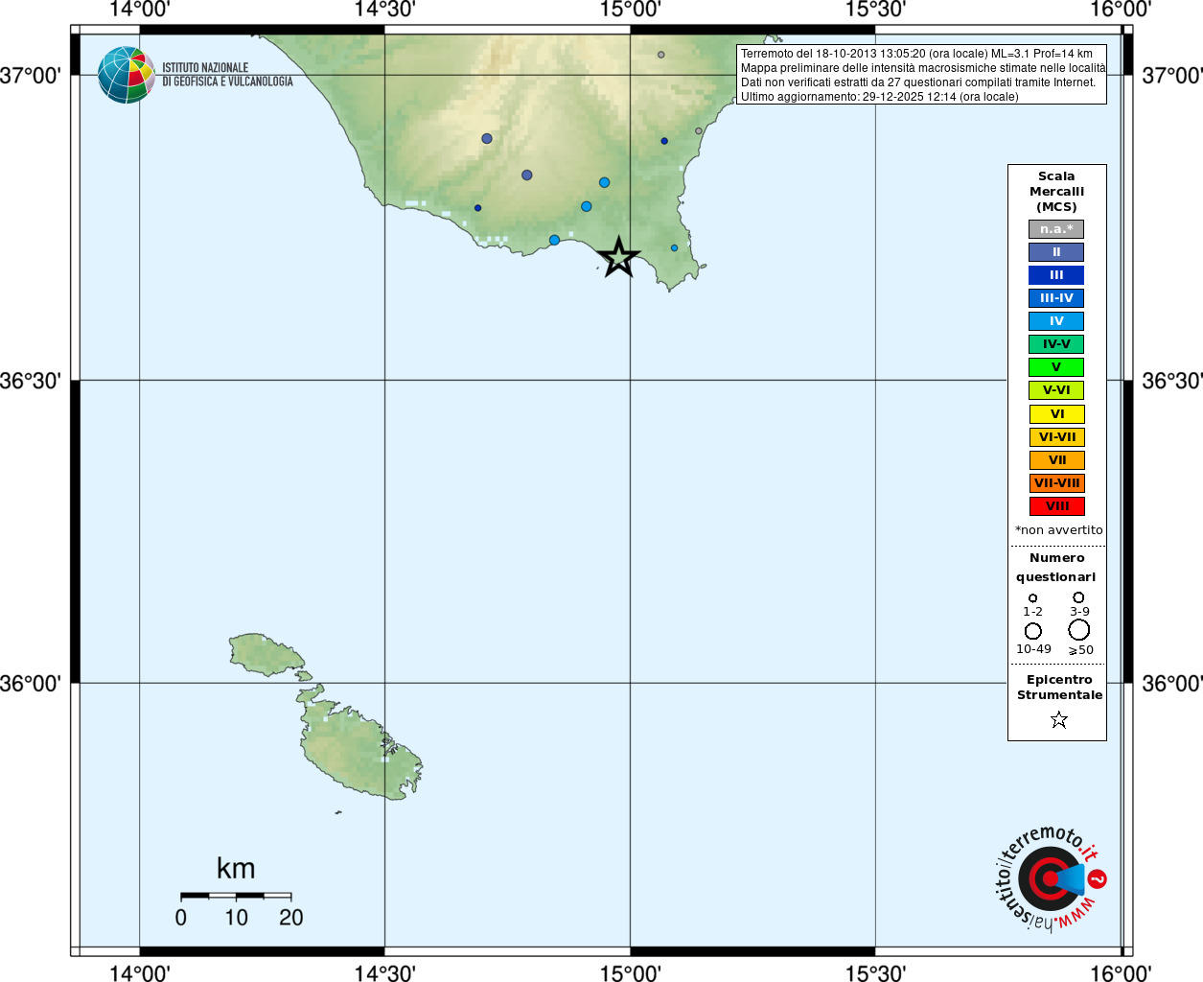Pick the red VIII intensity swatch
The width and height of the screenshot is (1203, 982).
[1056, 506]
